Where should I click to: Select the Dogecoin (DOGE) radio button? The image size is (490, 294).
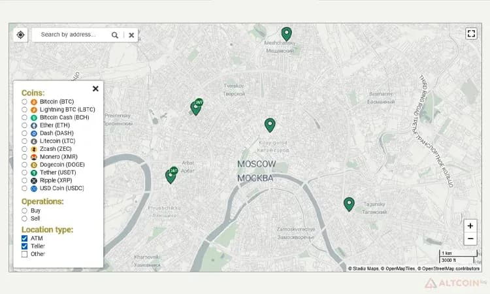click(x=24, y=165)
